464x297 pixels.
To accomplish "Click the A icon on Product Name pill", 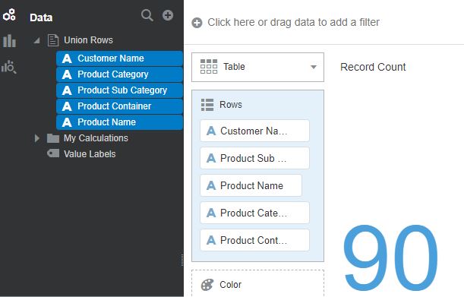I will coord(211,185).
